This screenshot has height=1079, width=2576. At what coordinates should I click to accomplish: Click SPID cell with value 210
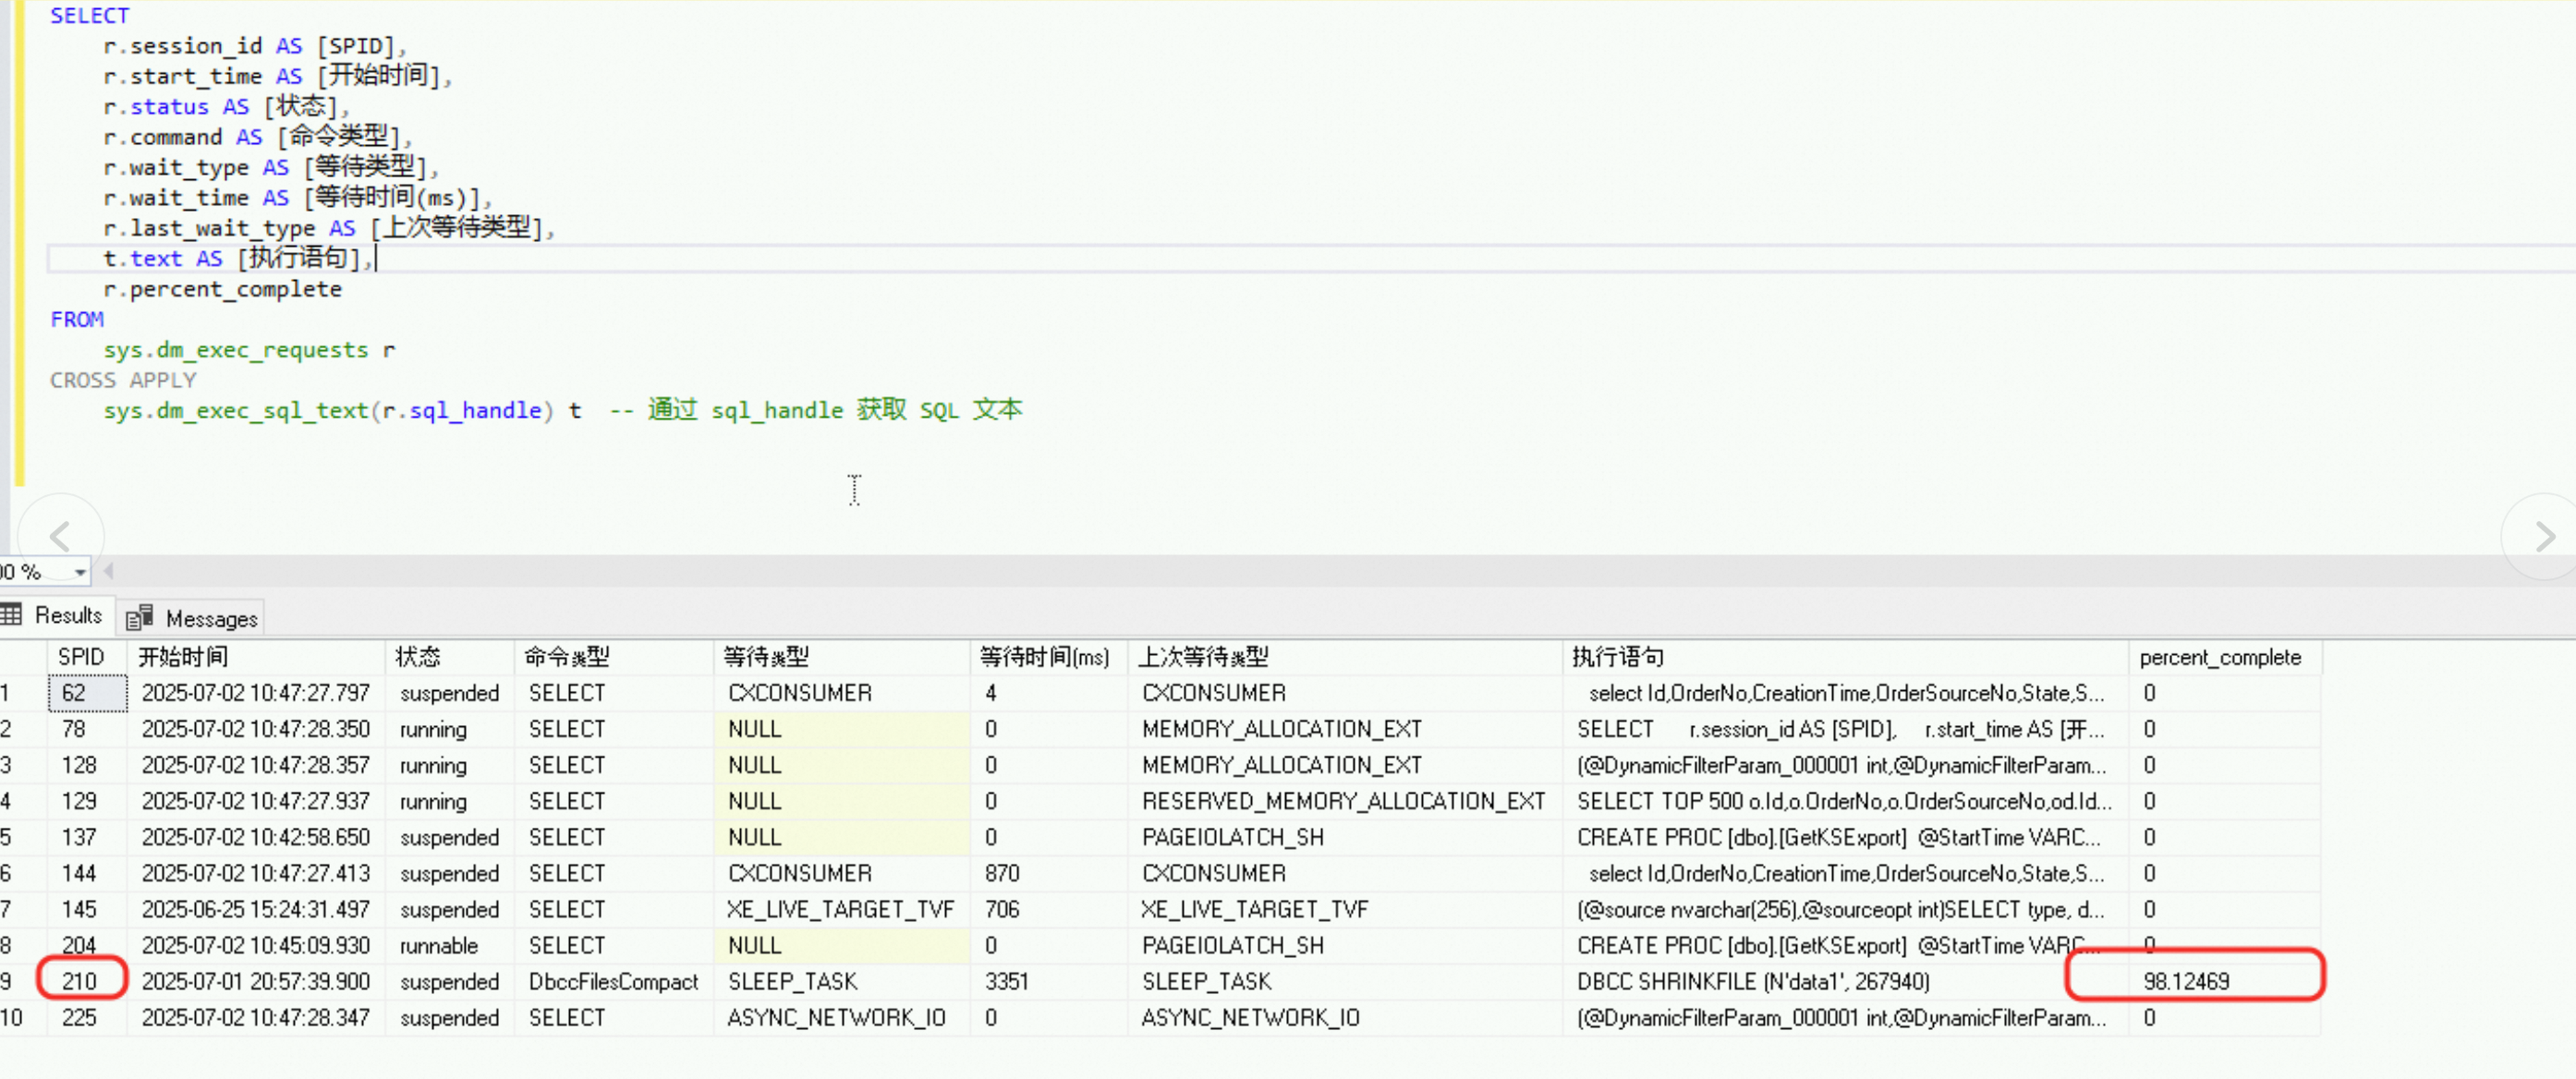tap(79, 981)
